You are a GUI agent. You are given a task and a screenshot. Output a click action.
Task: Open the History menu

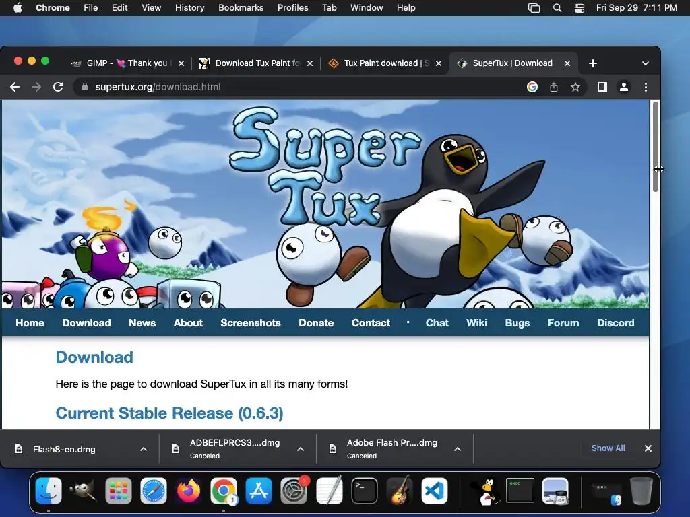[189, 8]
